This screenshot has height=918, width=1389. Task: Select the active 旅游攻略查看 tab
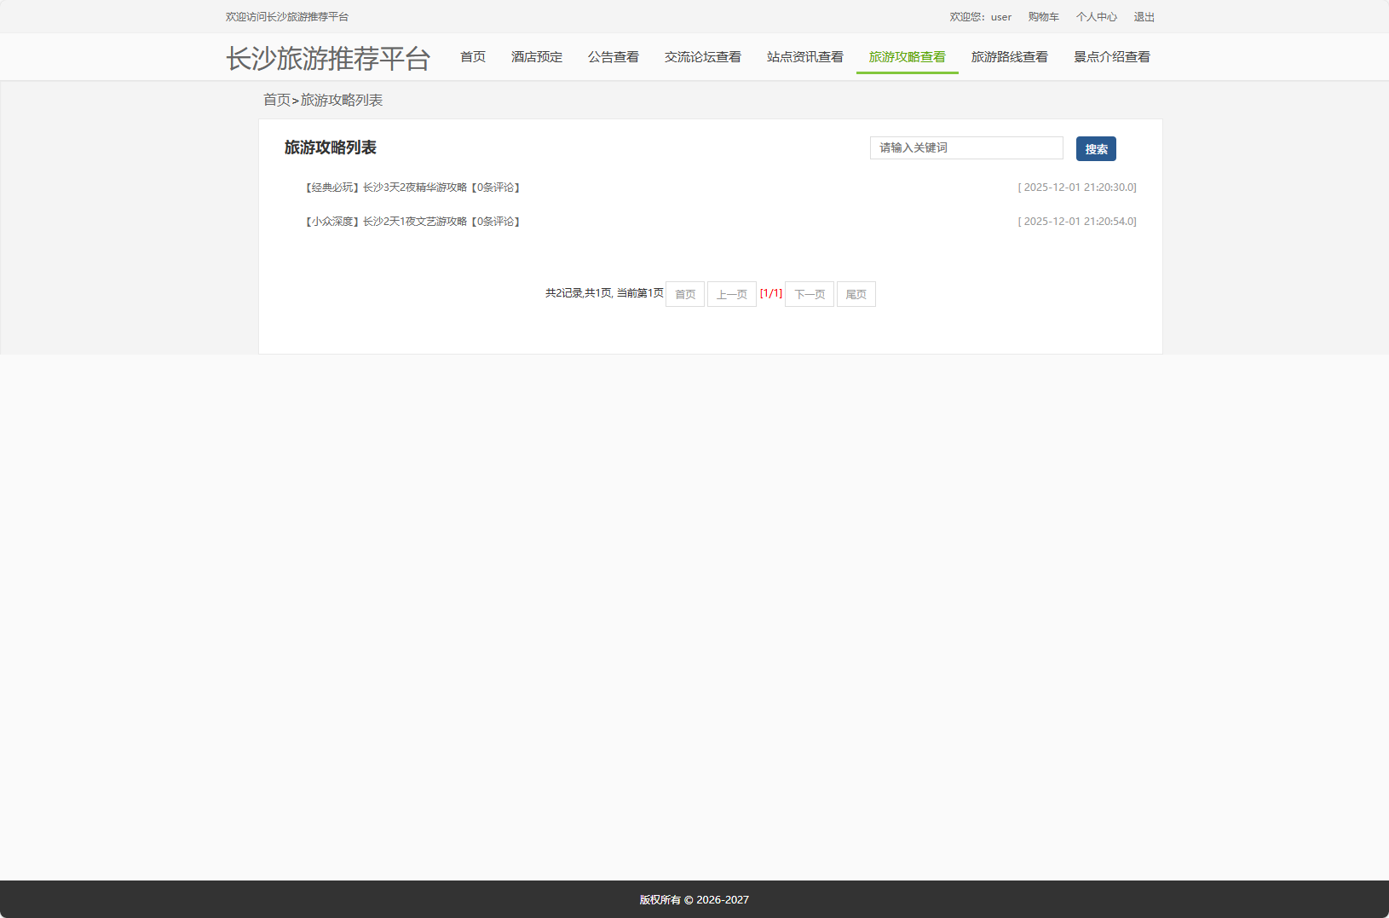907,57
